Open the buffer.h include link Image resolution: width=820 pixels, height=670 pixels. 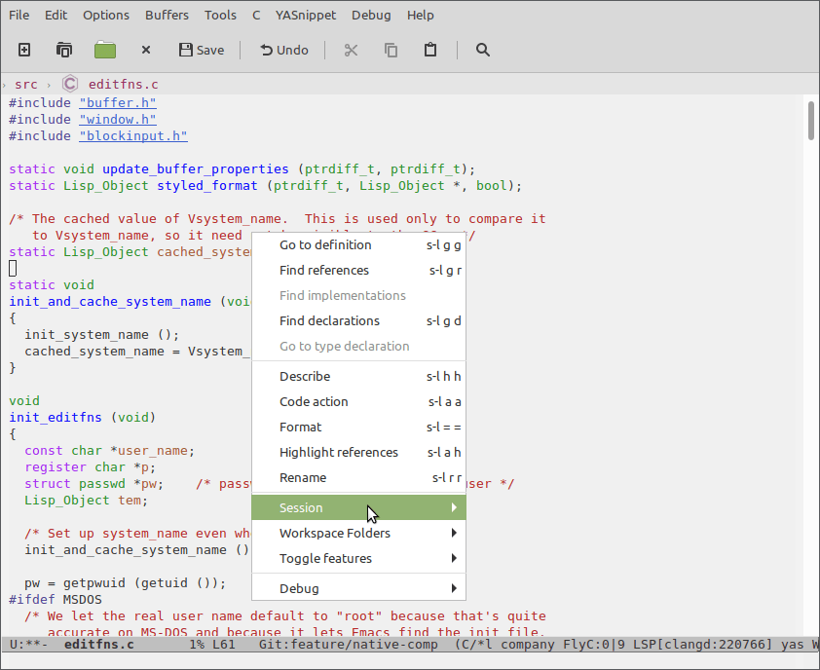click(117, 102)
